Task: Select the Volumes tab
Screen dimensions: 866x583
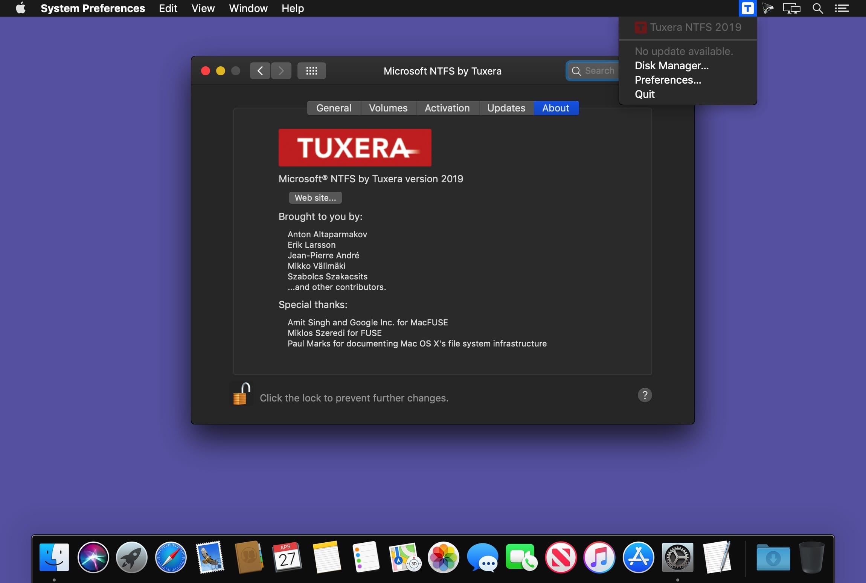Action: (387, 108)
